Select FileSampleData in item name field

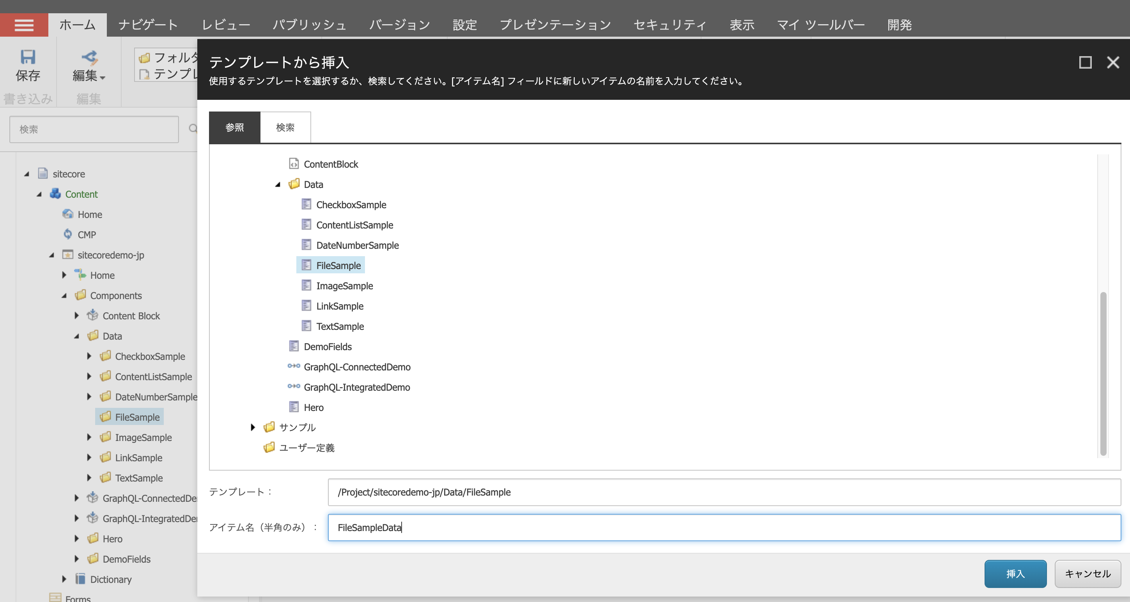coord(722,527)
